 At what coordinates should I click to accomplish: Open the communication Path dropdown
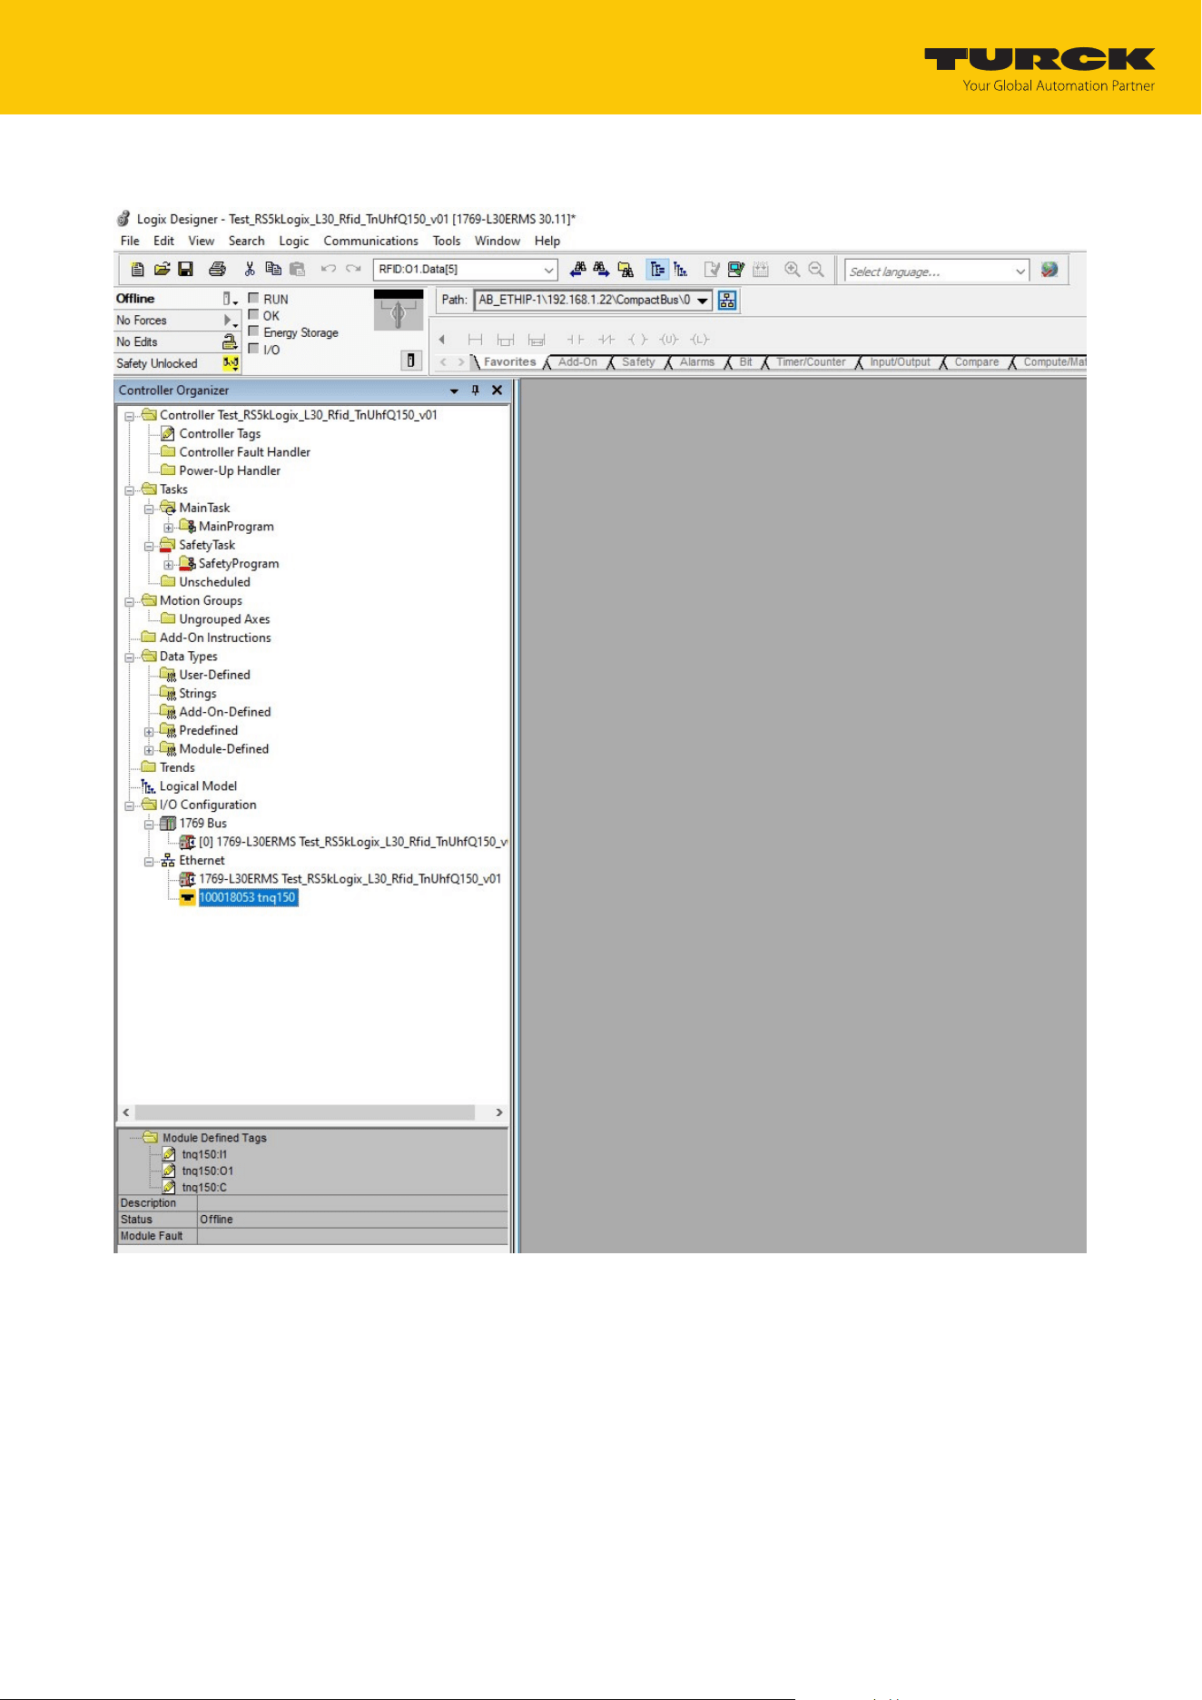[703, 301]
